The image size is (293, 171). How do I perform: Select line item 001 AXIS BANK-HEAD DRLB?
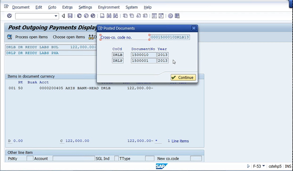(x=81, y=88)
